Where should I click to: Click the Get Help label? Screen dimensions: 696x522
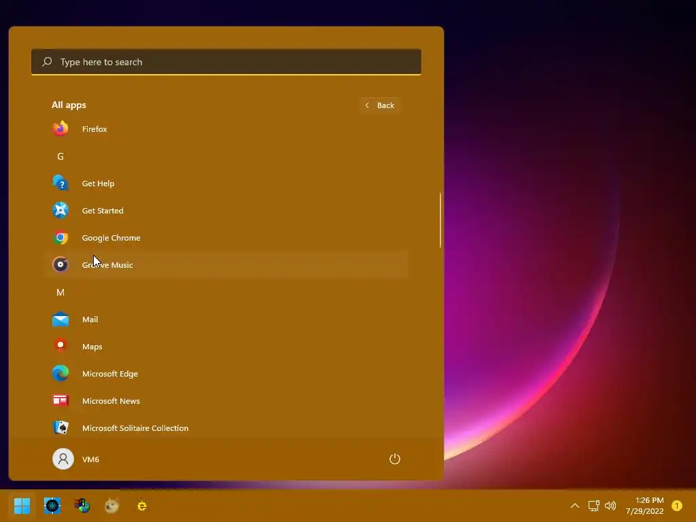point(98,184)
